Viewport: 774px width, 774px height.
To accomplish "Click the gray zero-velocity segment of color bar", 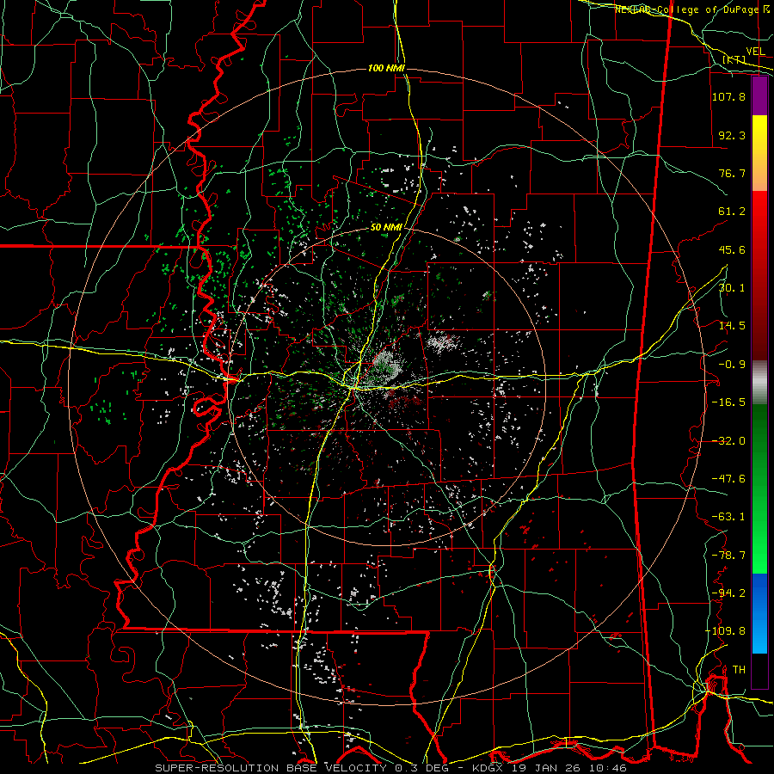I will point(759,383).
